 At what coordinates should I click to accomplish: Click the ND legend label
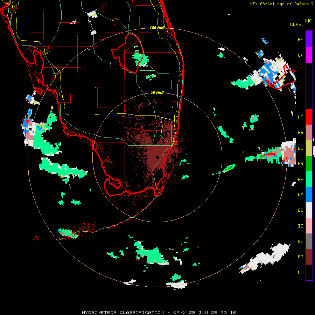point(300,273)
